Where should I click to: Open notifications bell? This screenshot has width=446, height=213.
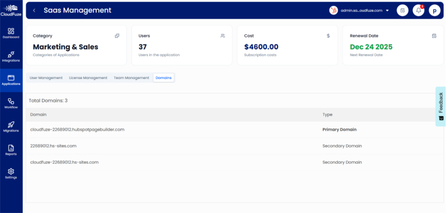[418, 10]
